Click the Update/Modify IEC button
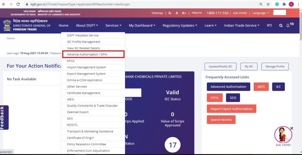The height and width of the screenshot is (155, 302). [220, 67]
